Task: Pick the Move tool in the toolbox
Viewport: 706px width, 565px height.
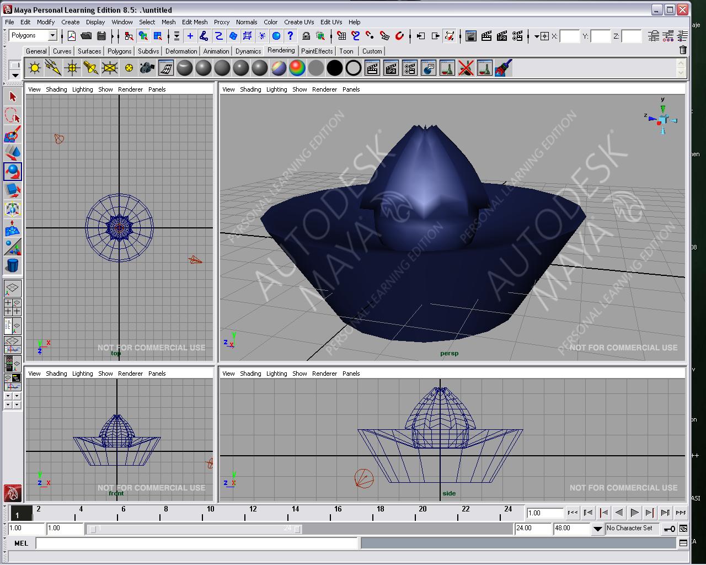Action: (x=13, y=153)
